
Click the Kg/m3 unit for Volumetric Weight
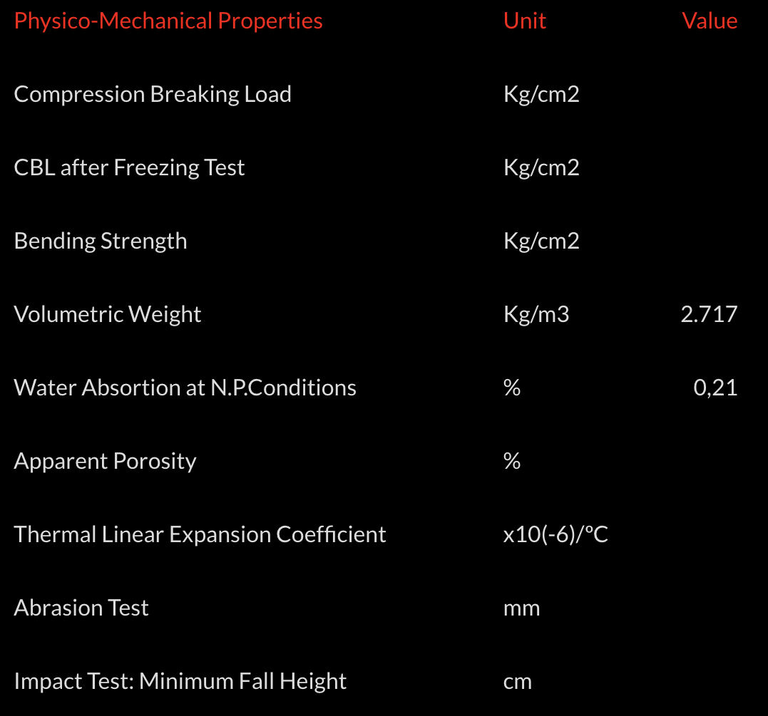[536, 314]
